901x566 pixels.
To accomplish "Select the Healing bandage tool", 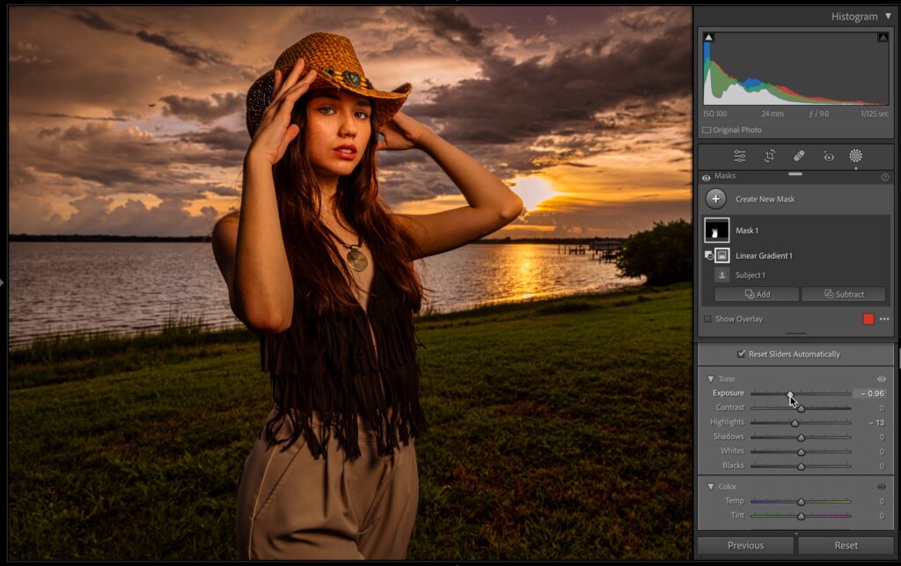I will pos(799,156).
